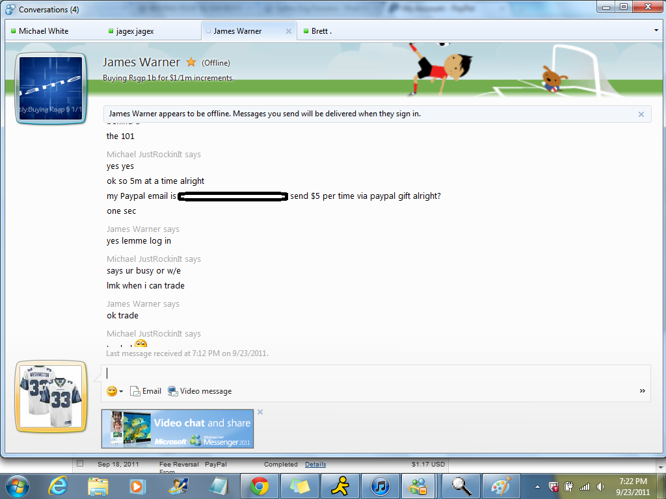Open AIM running man icon in taskbar

pos(340,486)
